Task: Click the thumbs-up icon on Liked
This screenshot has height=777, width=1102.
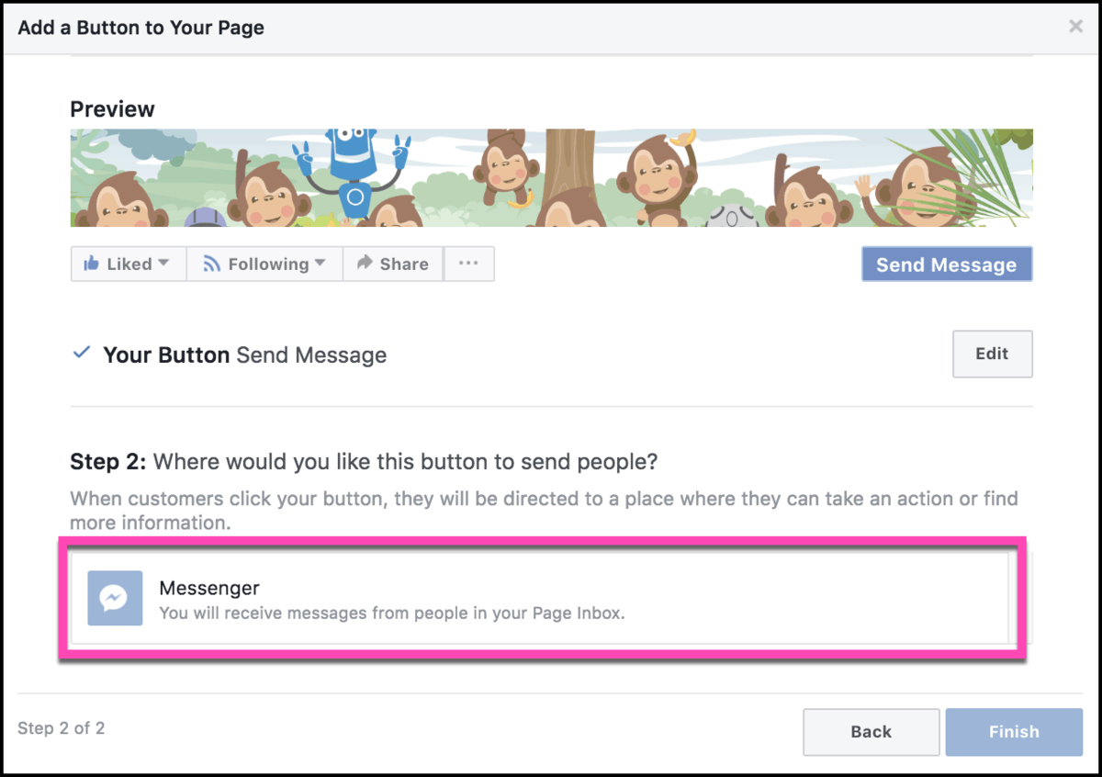Action: 91,264
